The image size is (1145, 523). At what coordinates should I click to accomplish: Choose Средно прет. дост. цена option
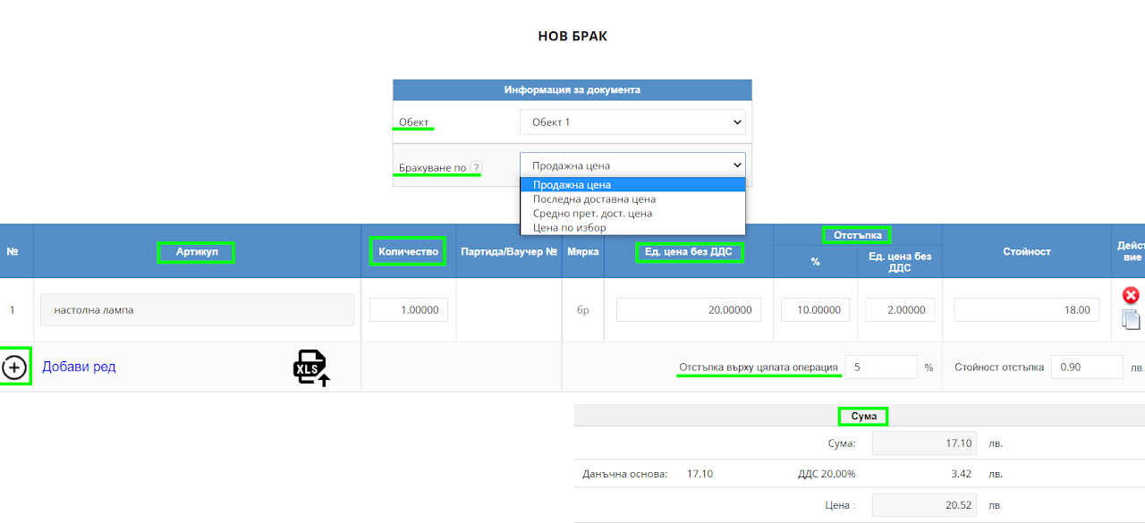[632, 214]
